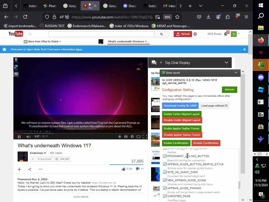Click Download Config Db JSON button
Screen dimensions: 269x202
(x=180, y=106)
